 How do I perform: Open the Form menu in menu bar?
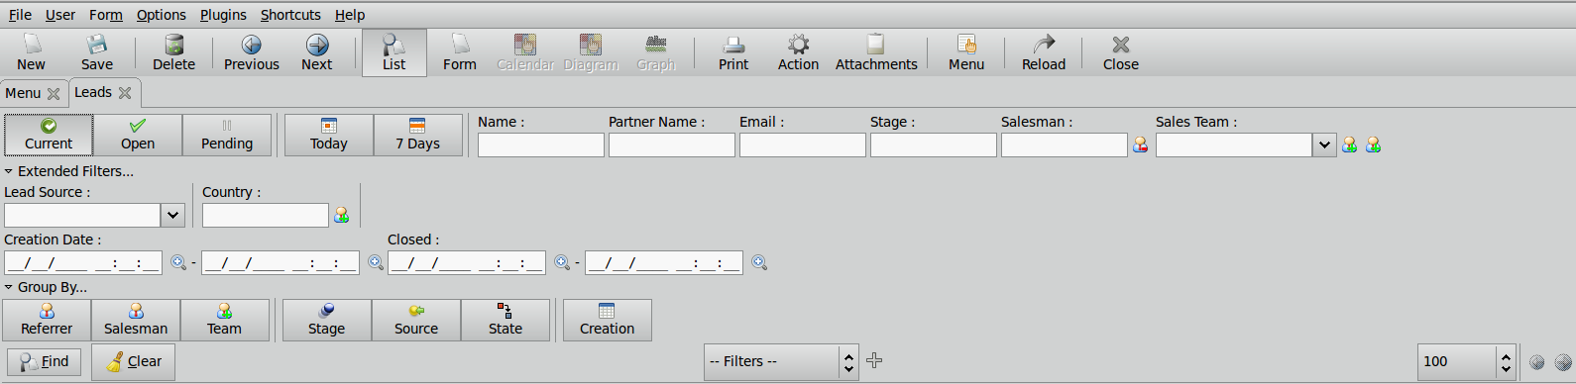pos(106,15)
